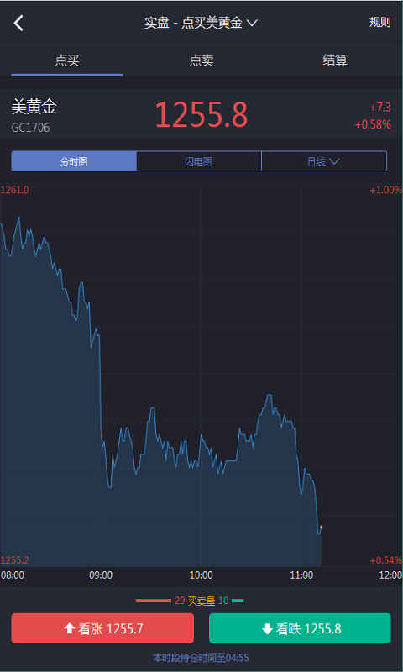The width and height of the screenshot is (403, 672).
Task: Click the chevron next to 日线
Action: (334, 161)
